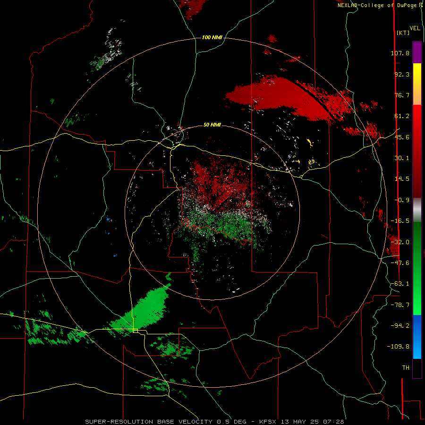Select the 76.7 legend value

tap(402, 95)
